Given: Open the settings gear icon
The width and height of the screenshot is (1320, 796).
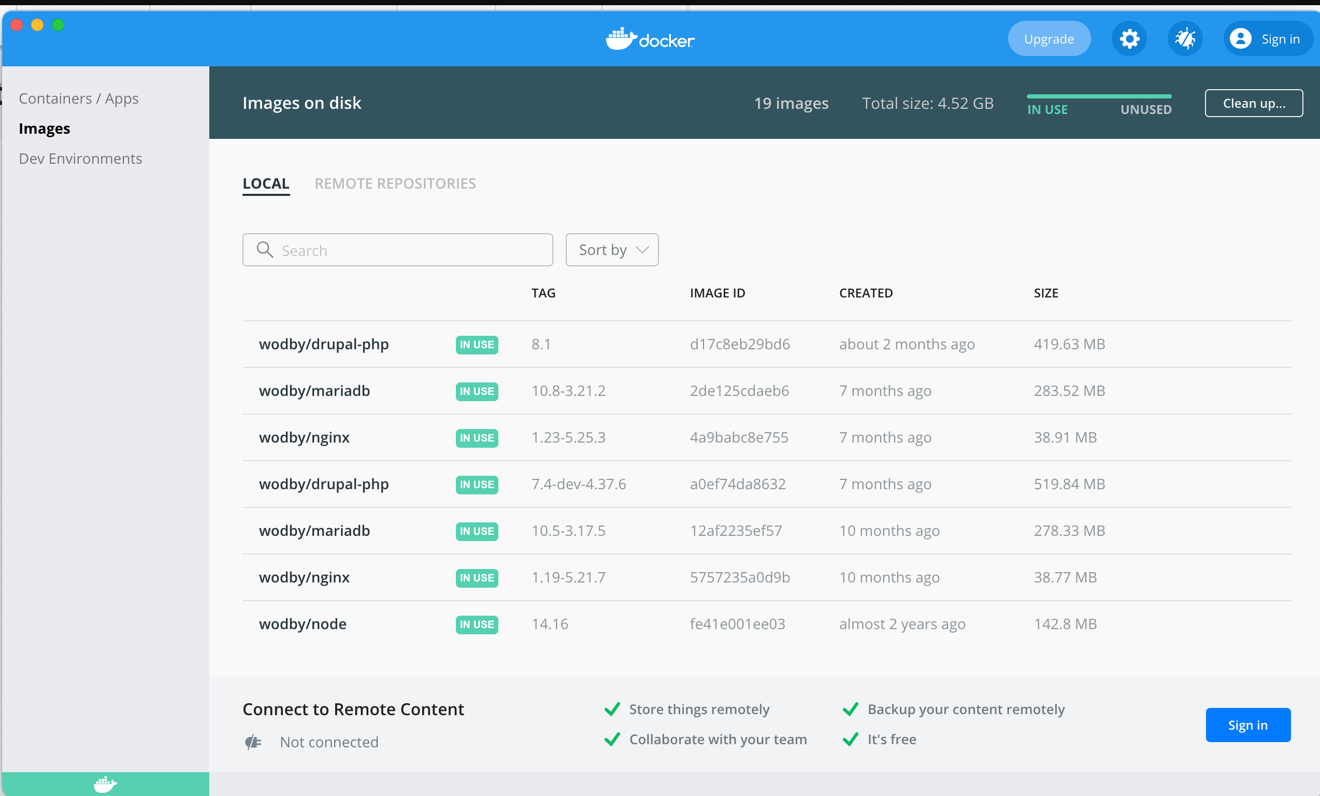Looking at the screenshot, I should pos(1129,38).
